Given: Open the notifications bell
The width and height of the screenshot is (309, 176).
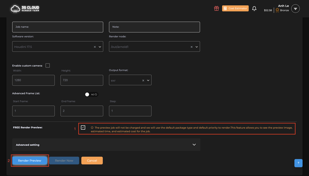Looking at the screenshot, I should [254, 9].
